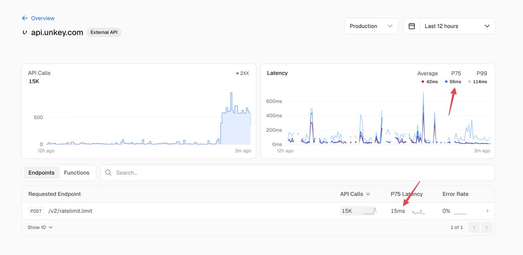This screenshot has width=523, height=255.
Task: Click the Requested Endpoint column header
Action: click(54, 194)
